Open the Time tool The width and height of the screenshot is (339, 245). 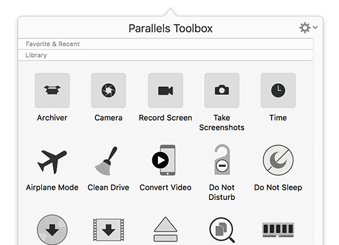[x=278, y=90]
